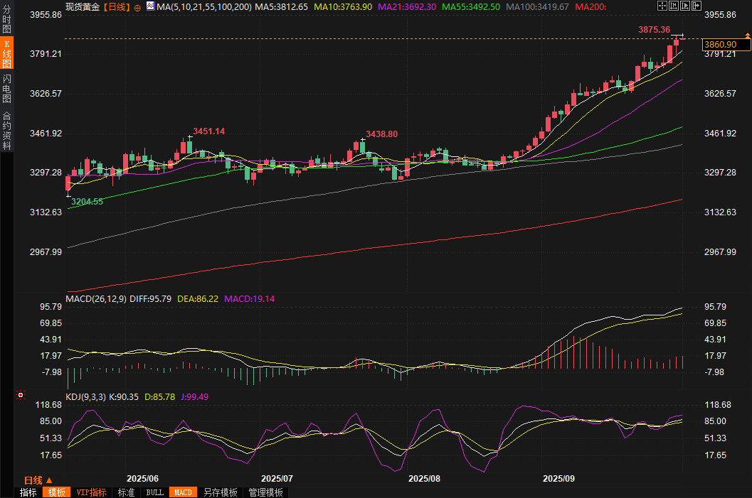Click the chart replay play icon

coord(684,6)
